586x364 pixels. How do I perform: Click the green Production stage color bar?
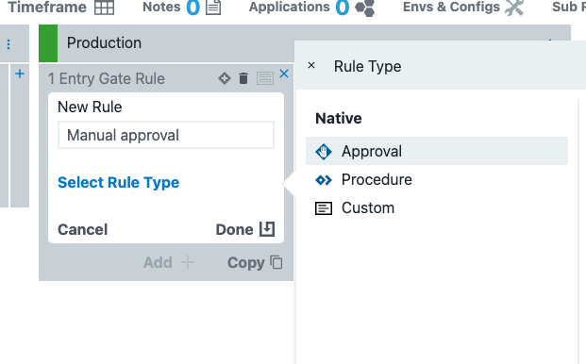(48, 43)
